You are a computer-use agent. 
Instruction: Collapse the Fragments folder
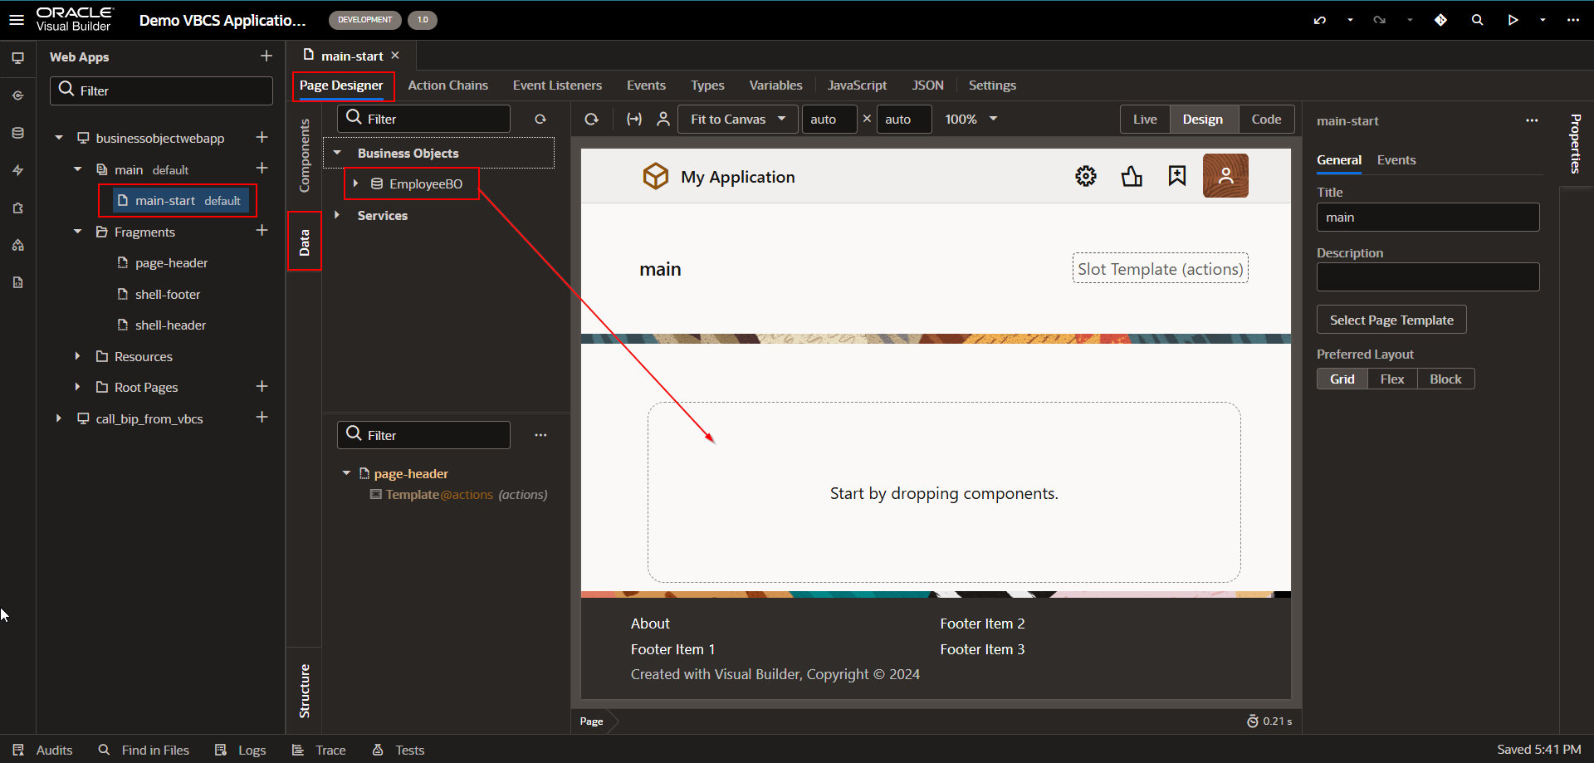[x=77, y=232]
